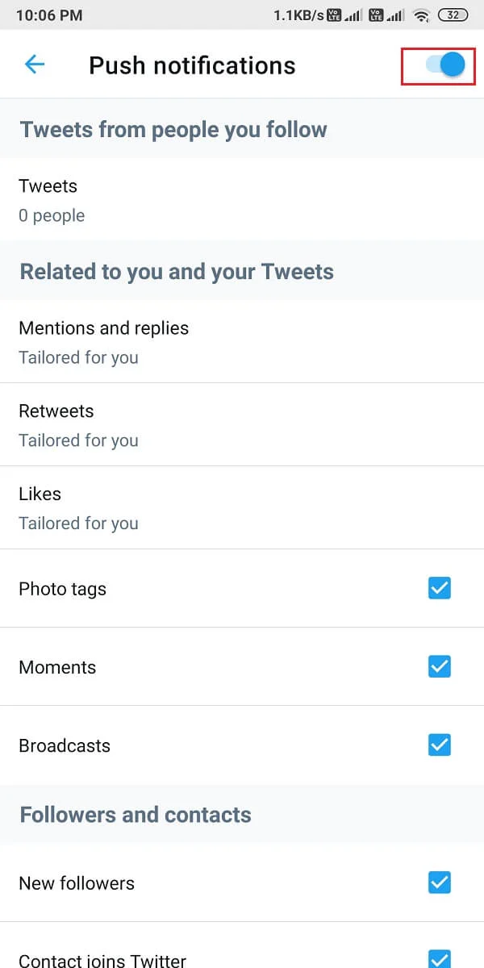The width and height of the screenshot is (484, 968).
Task: Uncheck Contact joins Twitter checkbox
Action: (x=440, y=958)
